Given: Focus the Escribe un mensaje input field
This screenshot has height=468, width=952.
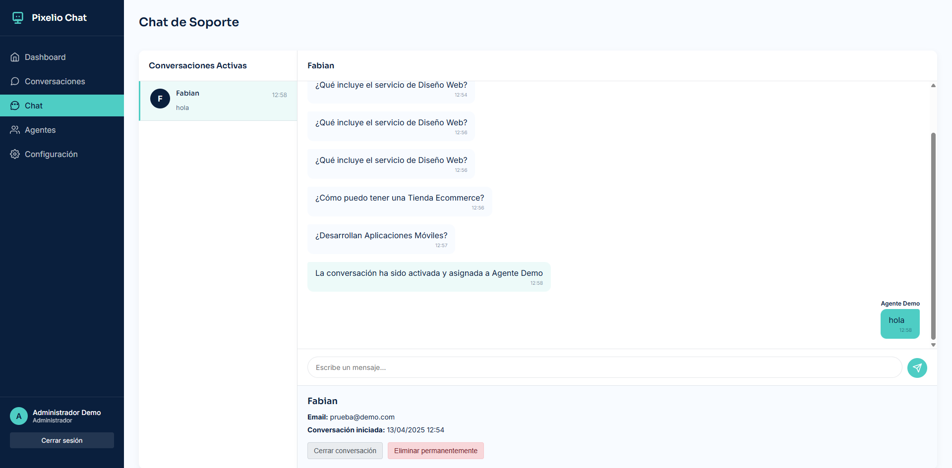Looking at the screenshot, I should coord(604,367).
